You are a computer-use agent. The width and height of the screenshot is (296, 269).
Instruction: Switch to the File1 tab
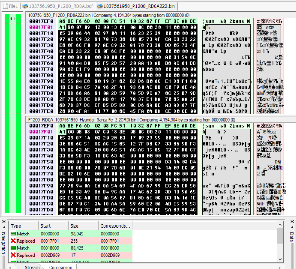11,6
